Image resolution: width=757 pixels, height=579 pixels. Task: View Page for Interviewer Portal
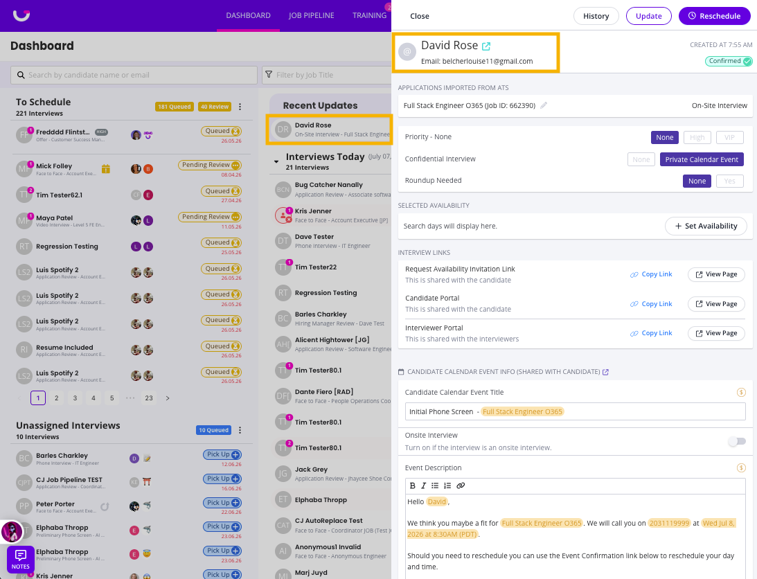pyautogui.click(x=716, y=333)
